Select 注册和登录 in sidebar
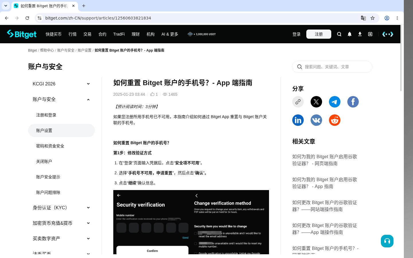This screenshot has width=413, height=258. [x=61, y=115]
